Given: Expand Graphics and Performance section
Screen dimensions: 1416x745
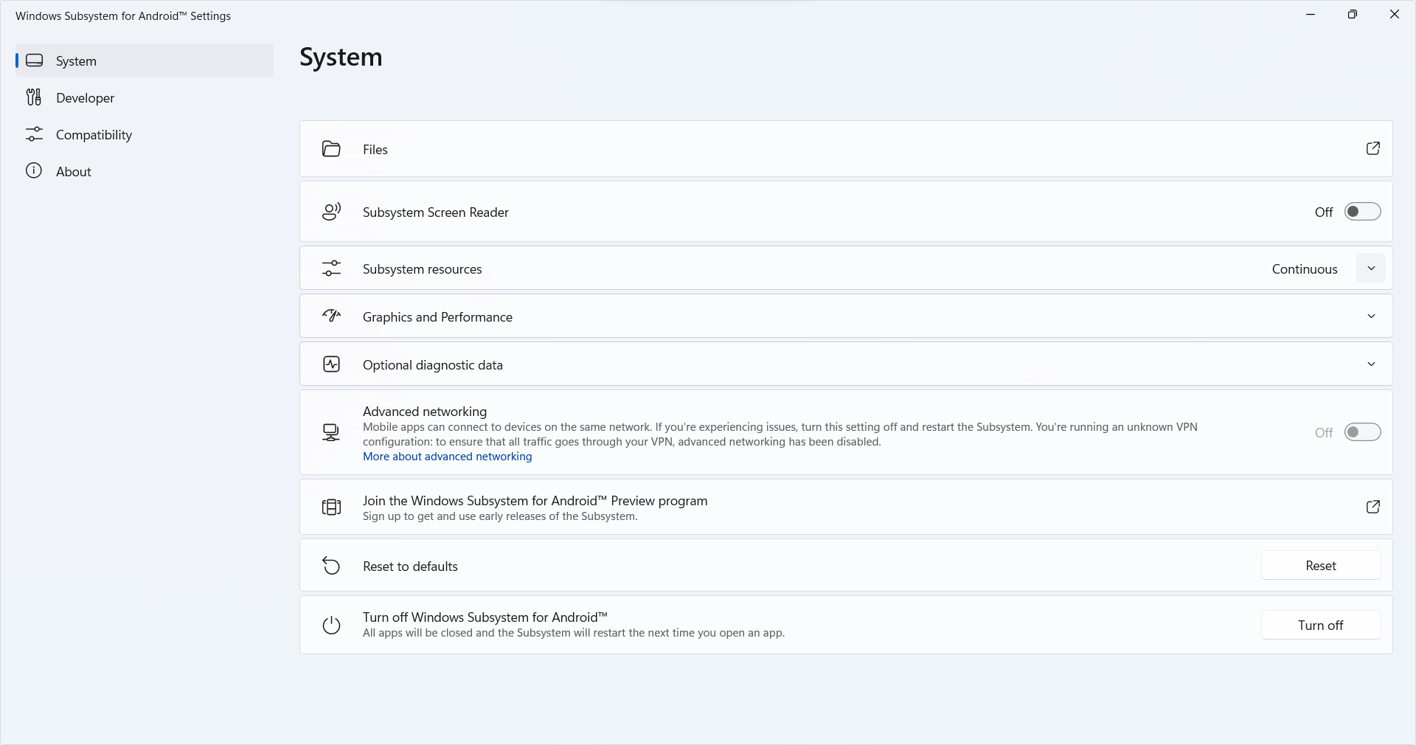Looking at the screenshot, I should pyautogui.click(x=1371, y=316).
